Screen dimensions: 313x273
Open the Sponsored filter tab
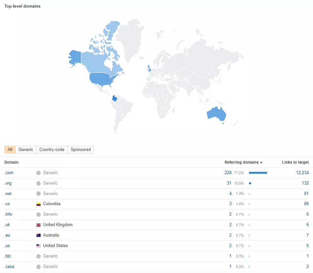point(81,149)
